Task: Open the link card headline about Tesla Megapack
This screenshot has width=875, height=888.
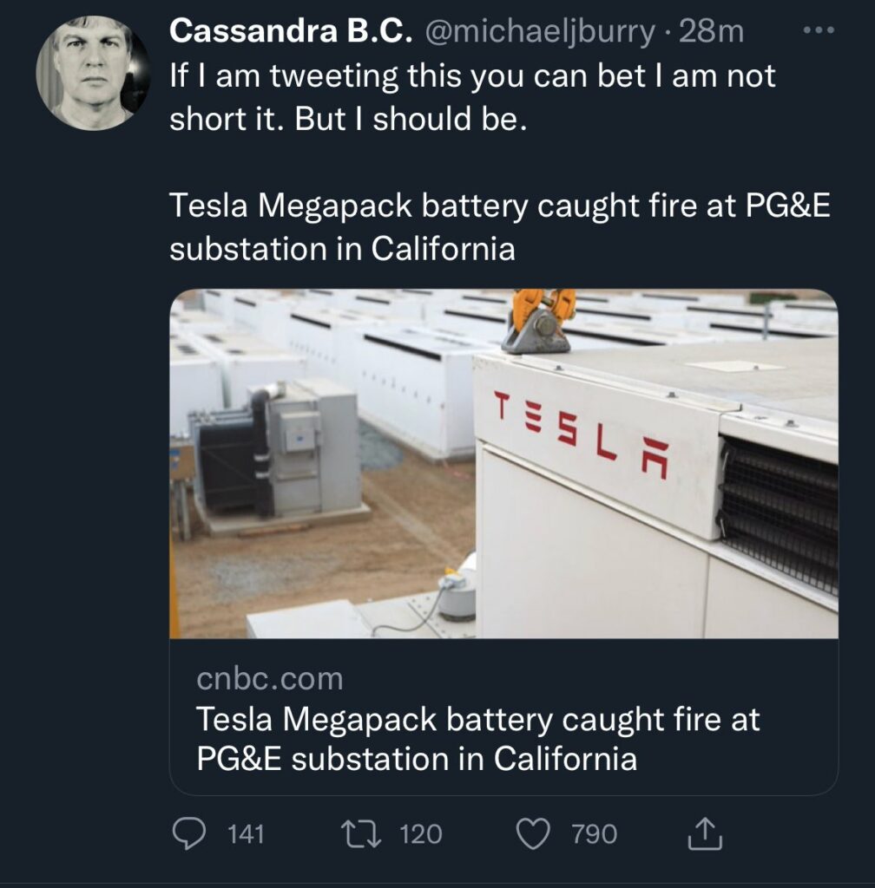Action: (477, 740)
